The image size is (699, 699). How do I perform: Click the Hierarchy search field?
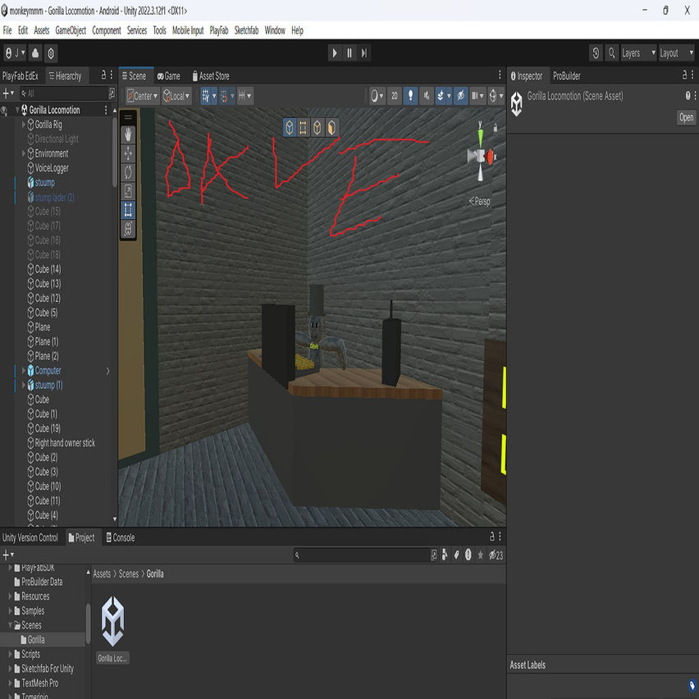[63, 94]
